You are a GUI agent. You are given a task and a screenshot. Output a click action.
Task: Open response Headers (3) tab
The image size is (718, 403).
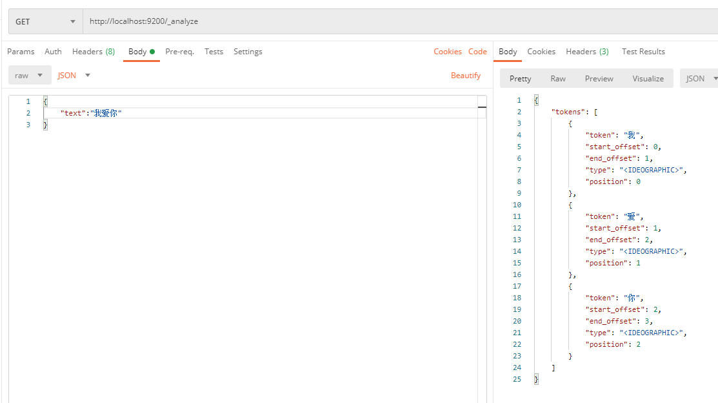pos(587,52)
